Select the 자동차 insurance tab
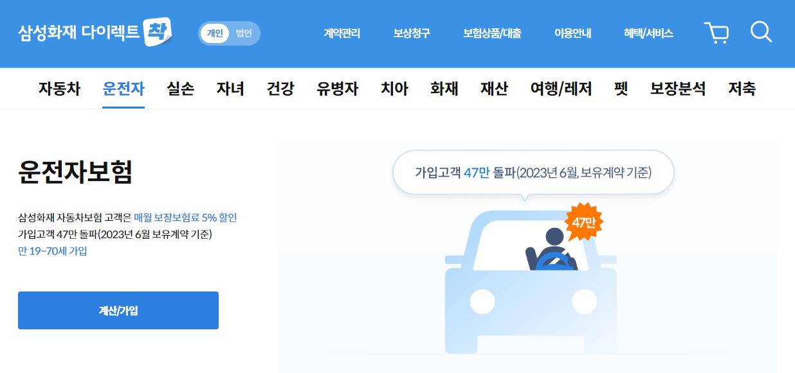Screen dimensions: 795x373 59,89
